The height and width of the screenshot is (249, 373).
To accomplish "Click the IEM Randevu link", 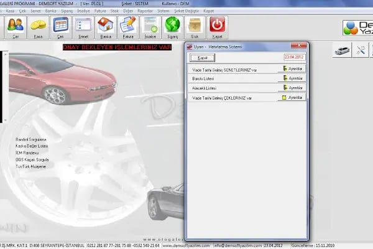I will pyautogui.click(x=27, y=153).
